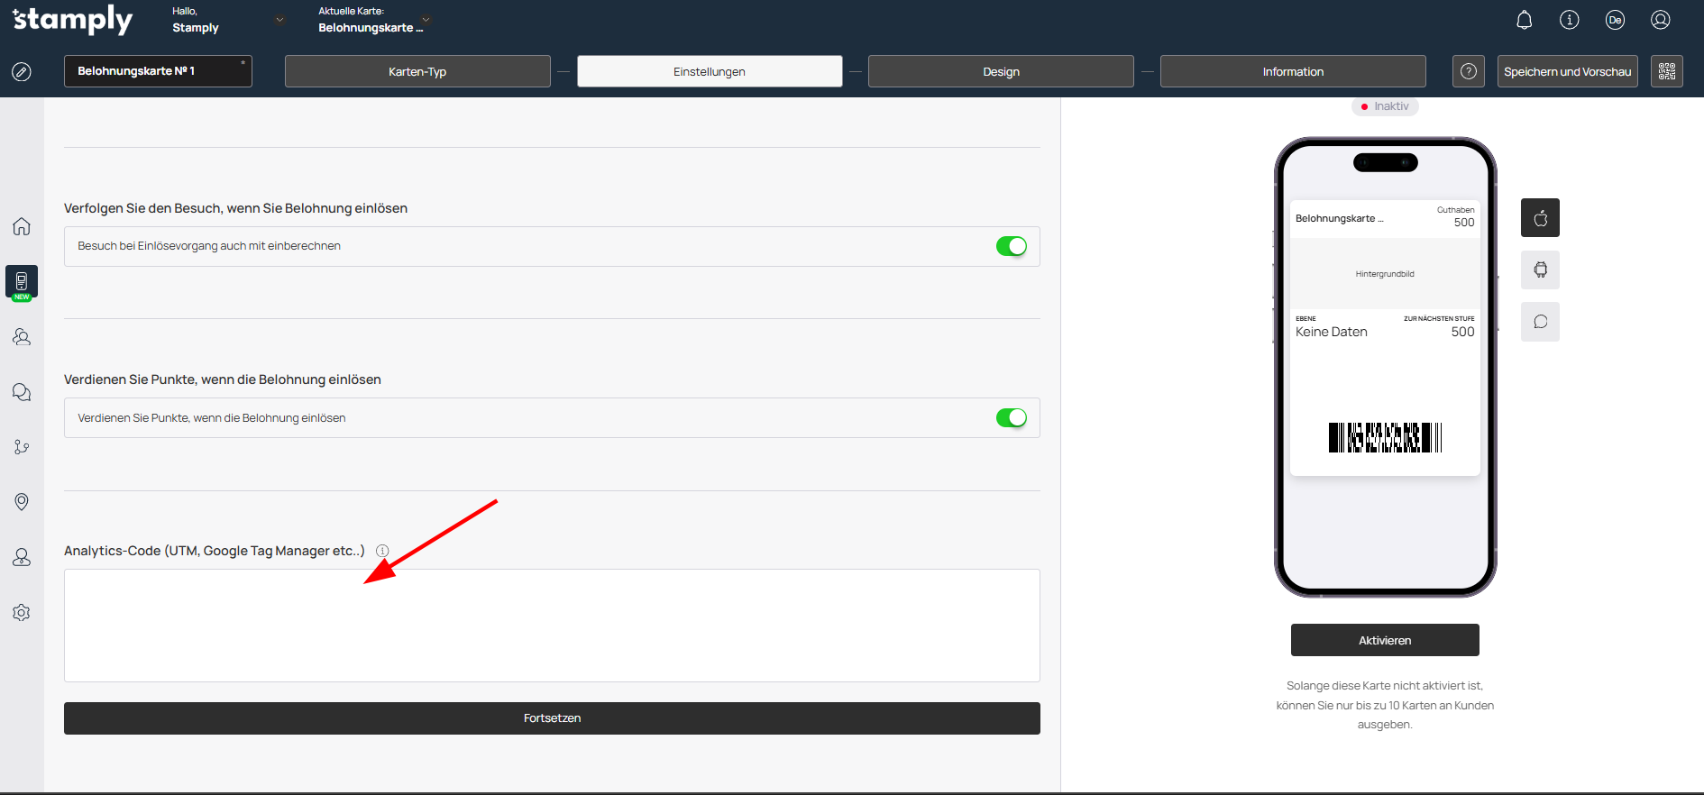1704x795 pixels.
Task: Click the QR code icon button
Action: (x=1666, y=71)
